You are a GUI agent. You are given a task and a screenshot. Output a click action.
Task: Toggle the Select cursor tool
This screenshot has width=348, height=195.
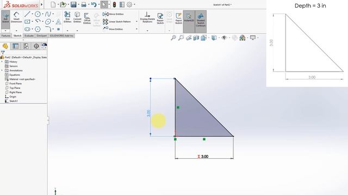104,4
